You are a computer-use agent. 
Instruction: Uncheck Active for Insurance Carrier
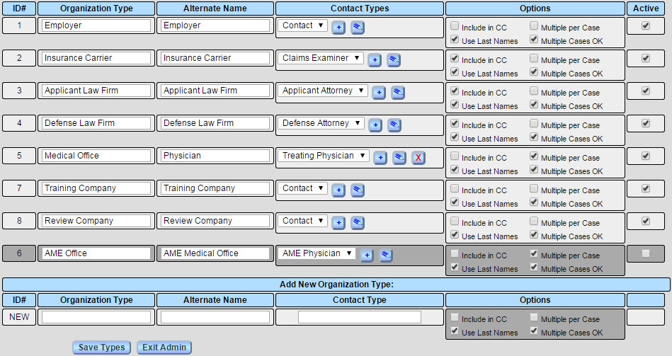pyautogui.click(x=645, y=58)
